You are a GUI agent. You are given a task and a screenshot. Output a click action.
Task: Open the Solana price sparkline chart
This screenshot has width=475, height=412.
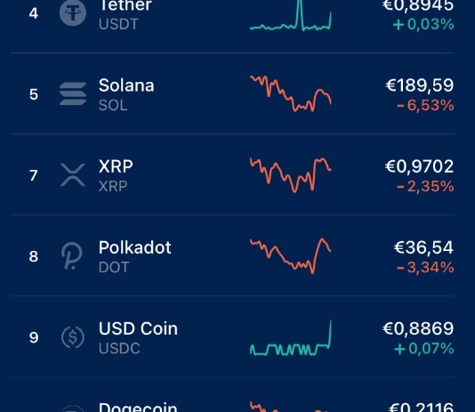click(x=291, y=93)
